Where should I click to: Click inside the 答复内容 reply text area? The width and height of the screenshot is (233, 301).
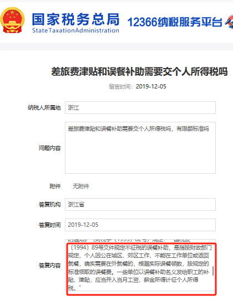(x=140, y=265)
